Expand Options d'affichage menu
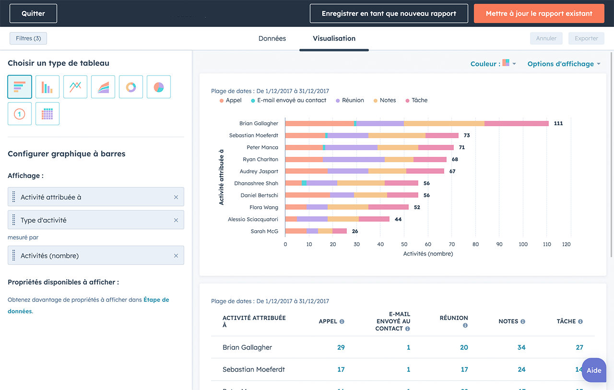 pos(564,64)
